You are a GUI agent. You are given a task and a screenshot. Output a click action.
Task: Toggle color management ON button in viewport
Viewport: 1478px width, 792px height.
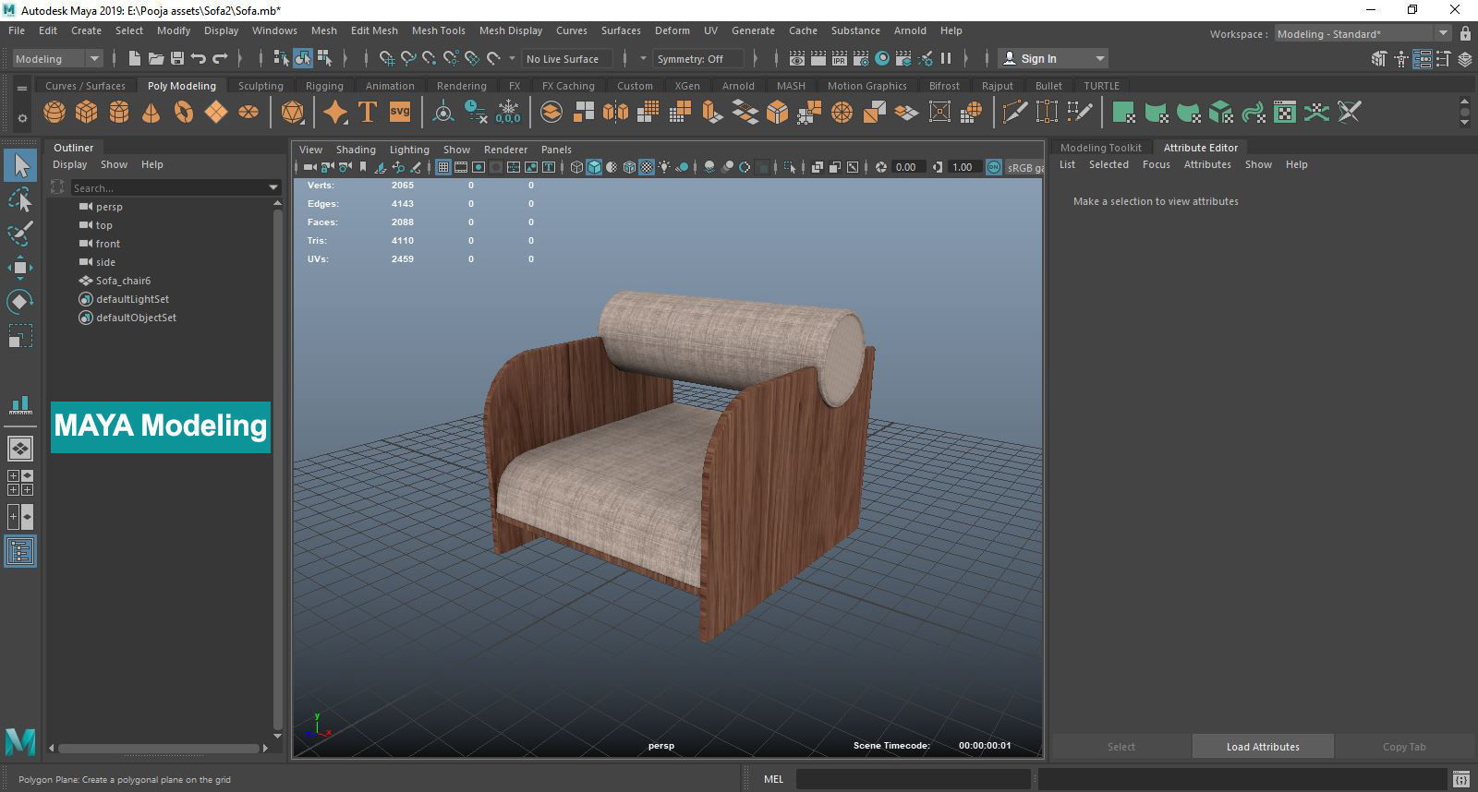click(994, 167)
